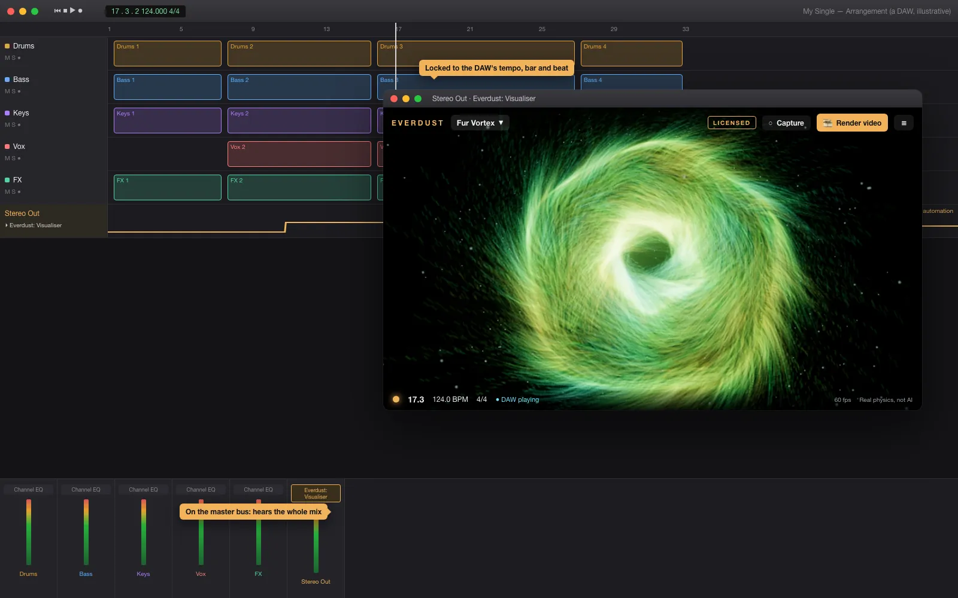This screenshot has width=958, height=598.
Task: Solo the Drums track
Action: 14,58
